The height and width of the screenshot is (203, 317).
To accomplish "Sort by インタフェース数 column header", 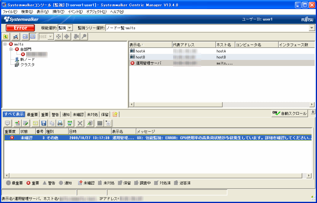I will click(296, 45).
